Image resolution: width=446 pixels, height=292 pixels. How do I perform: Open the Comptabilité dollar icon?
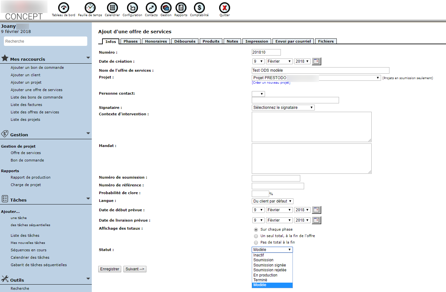199,8
